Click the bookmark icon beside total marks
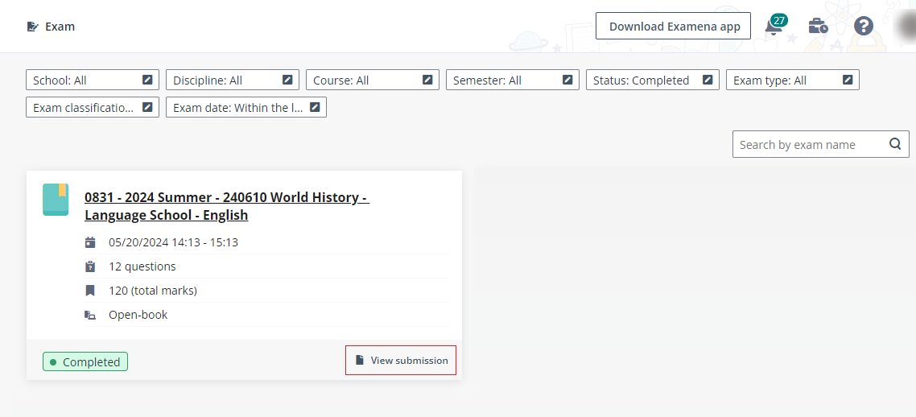 [x=90, y=291]
